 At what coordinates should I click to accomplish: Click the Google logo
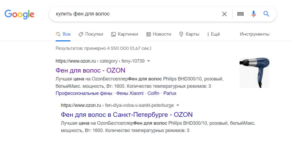[x=19, y=14]
